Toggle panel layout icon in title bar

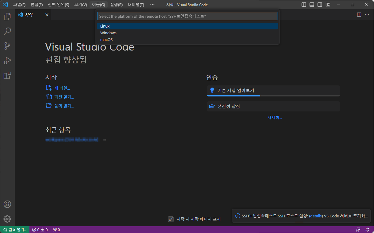(312, 5)
